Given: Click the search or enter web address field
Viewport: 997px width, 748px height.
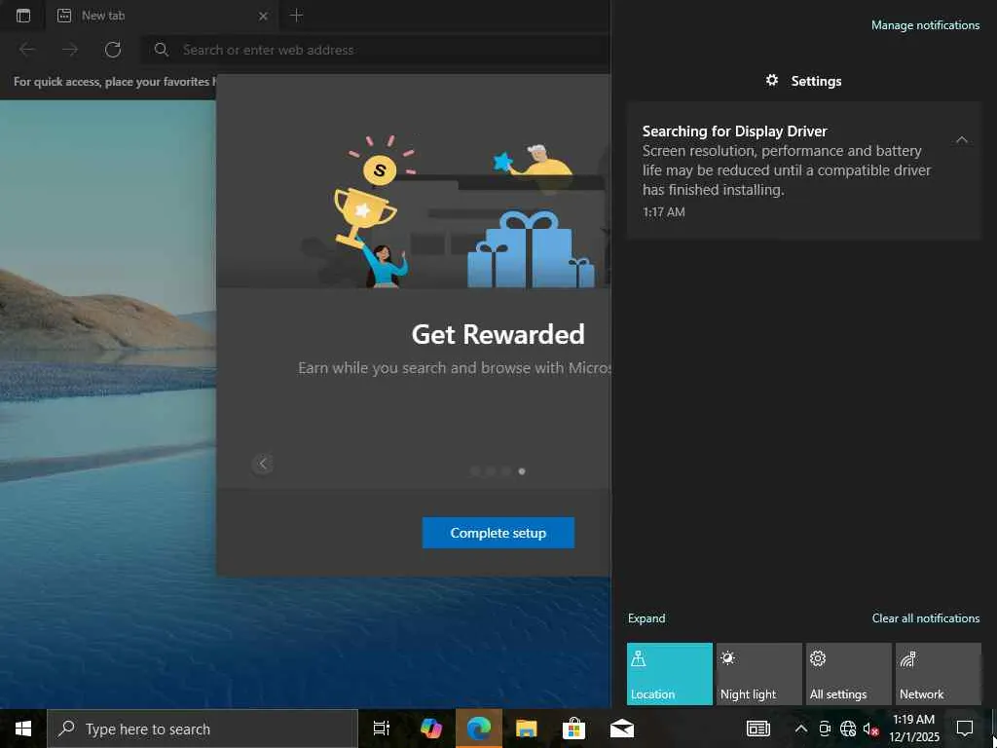Looking at the screenshot, I should (375, 50).
